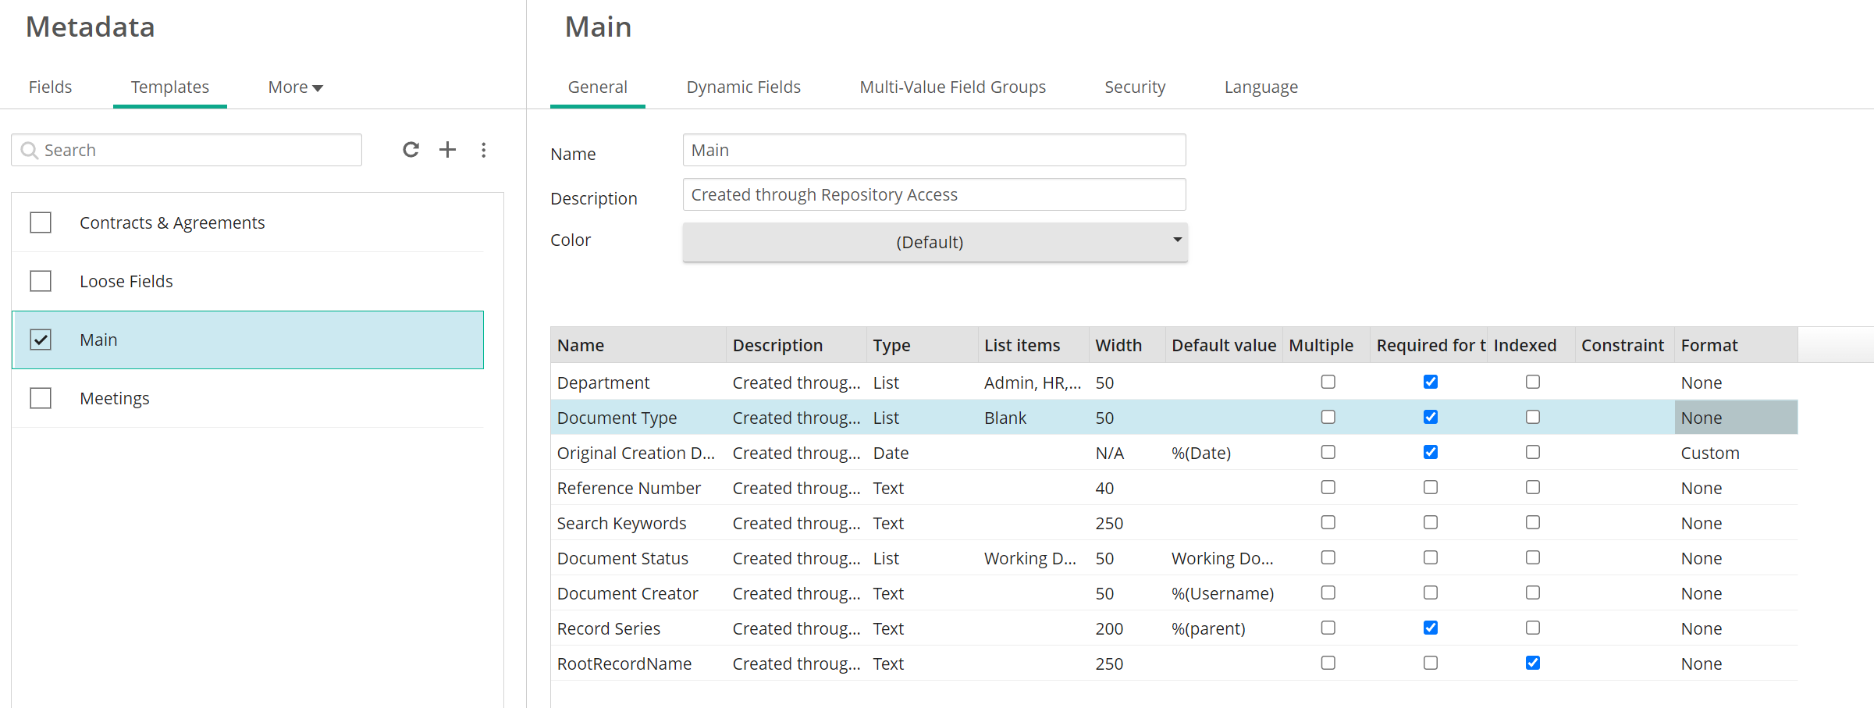Select the Loose Fields template
This screenshot has width=1874, height=708.
coord(126,282)
